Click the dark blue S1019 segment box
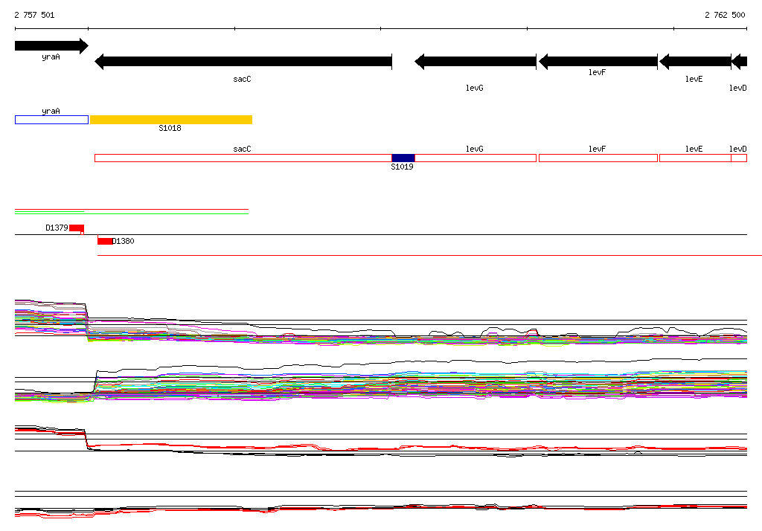The image size is (762, 531). pos(403,158)
